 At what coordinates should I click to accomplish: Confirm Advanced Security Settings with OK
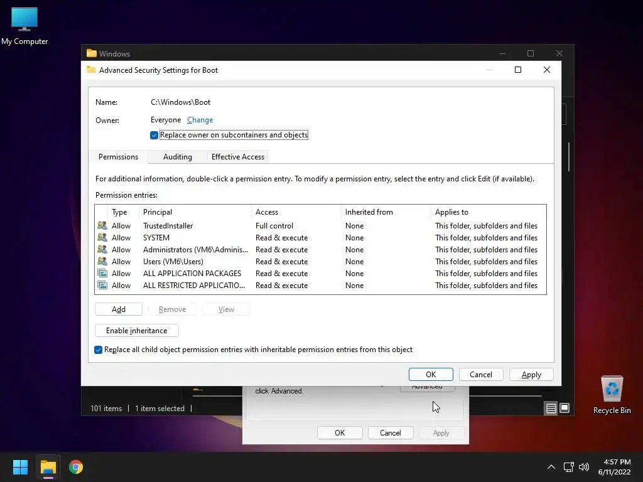point(431,374)
